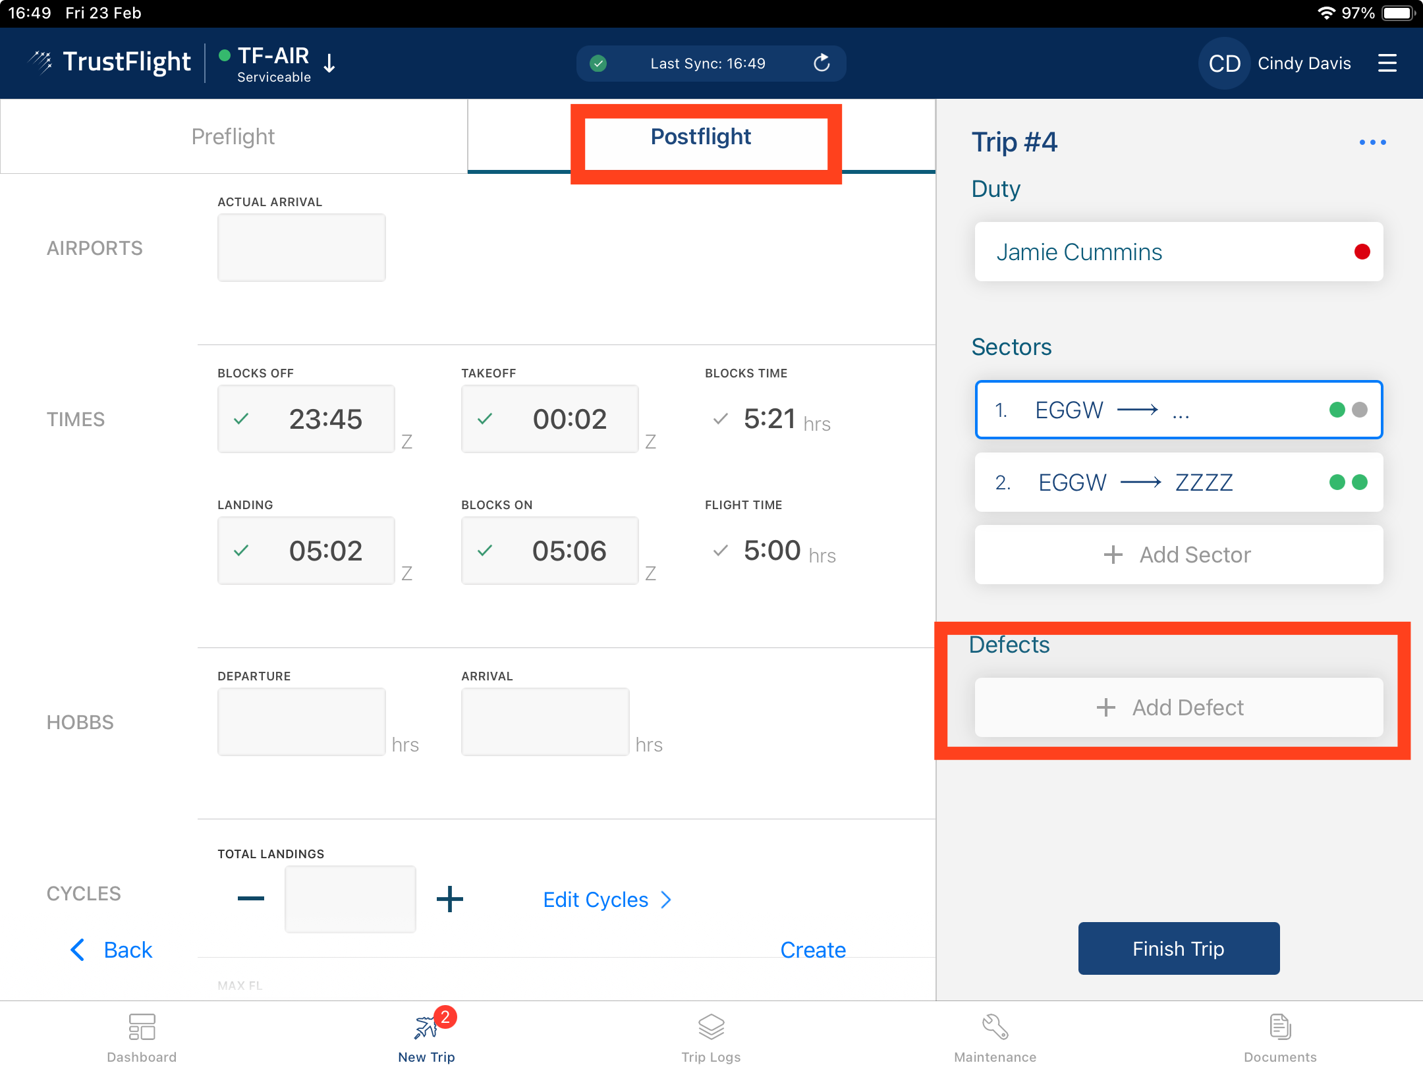Toggle the Landing time checkmark
Screen dimensions: 1423x1067
point(241,551)
